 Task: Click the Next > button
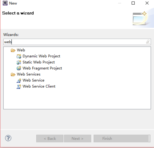78,138
